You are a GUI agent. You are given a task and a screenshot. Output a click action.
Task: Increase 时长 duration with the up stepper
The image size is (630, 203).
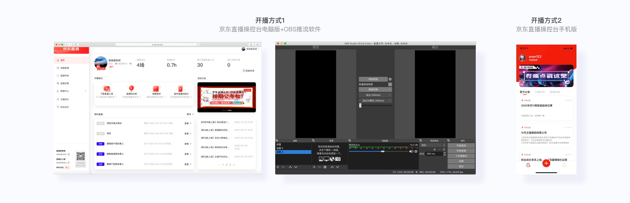coord(444,153)
